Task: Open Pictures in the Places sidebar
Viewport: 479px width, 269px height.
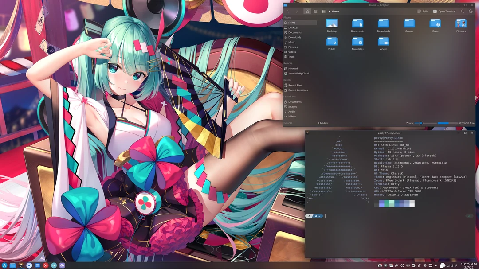Action: [293, 47]
